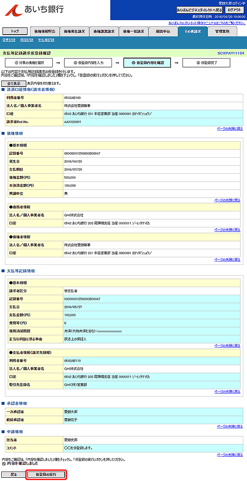Image resolution: width=247 pixels, height=481 pixels.
Task: Click the 申請情報 section heading
Action: pos(15,432)
